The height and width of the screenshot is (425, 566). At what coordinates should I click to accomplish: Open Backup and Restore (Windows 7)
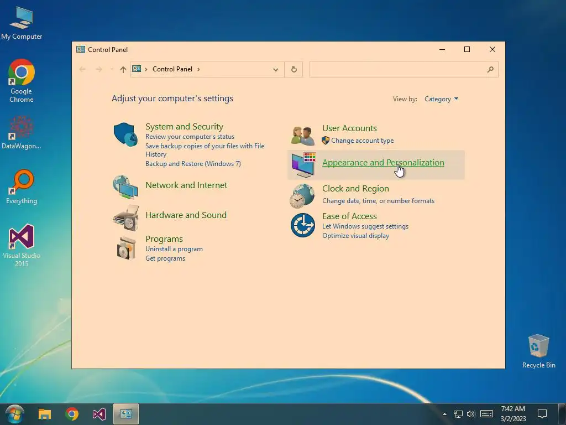(193, 164)
